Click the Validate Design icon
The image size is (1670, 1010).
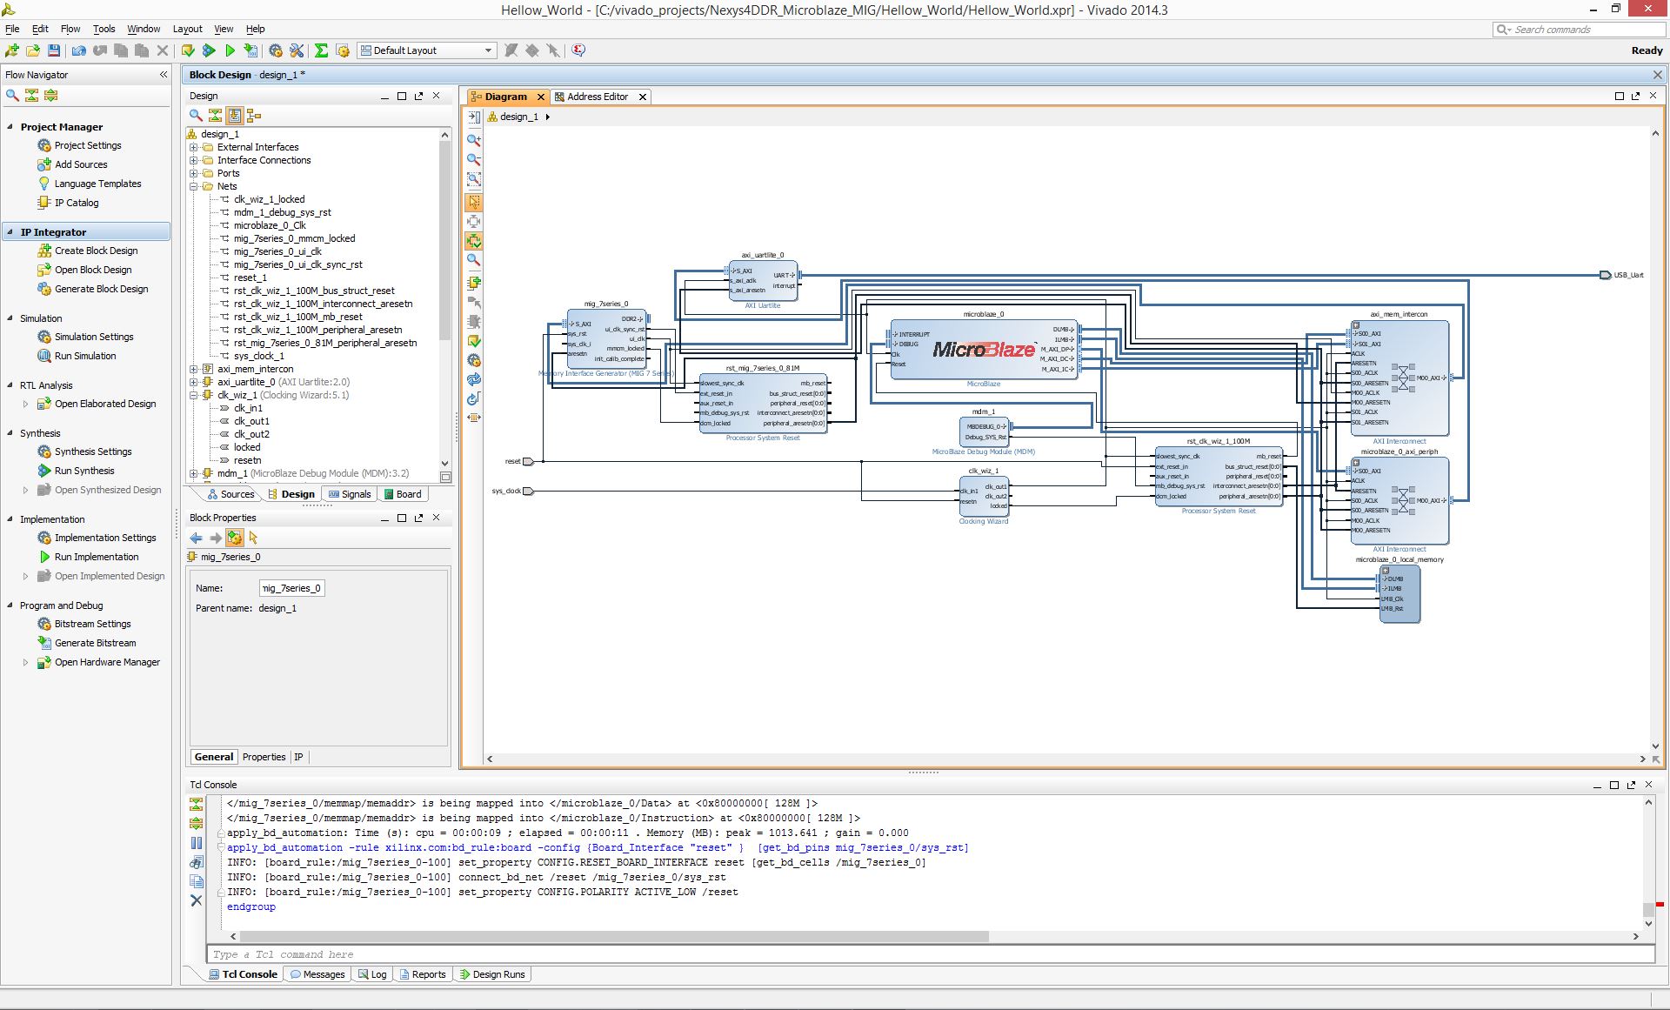474,341
